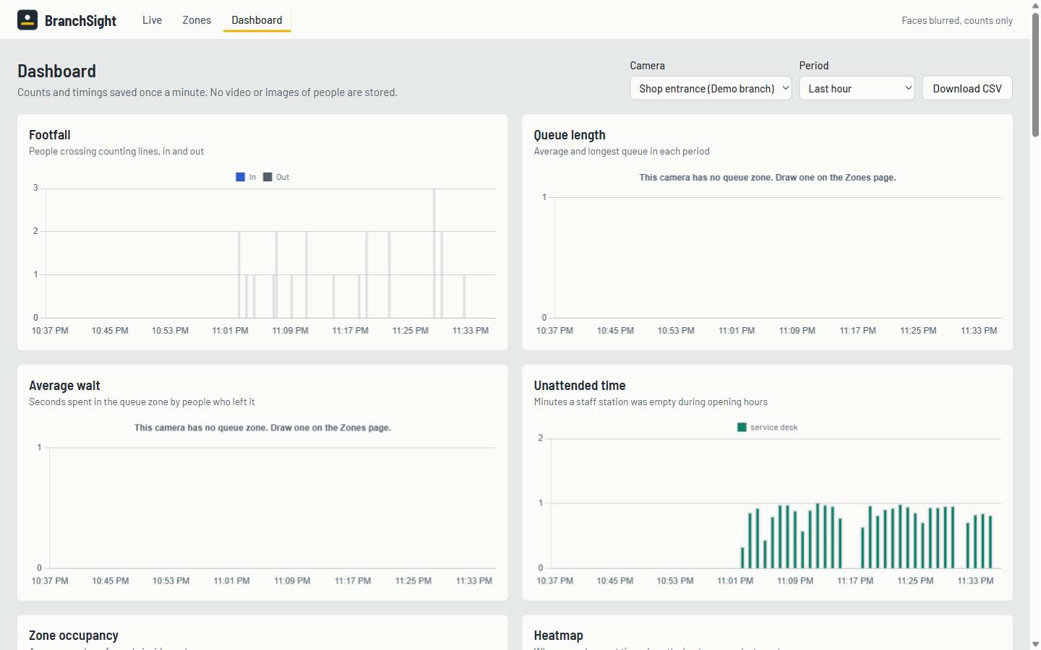
Task: Open the Camera dropdown
Action: 711,88
